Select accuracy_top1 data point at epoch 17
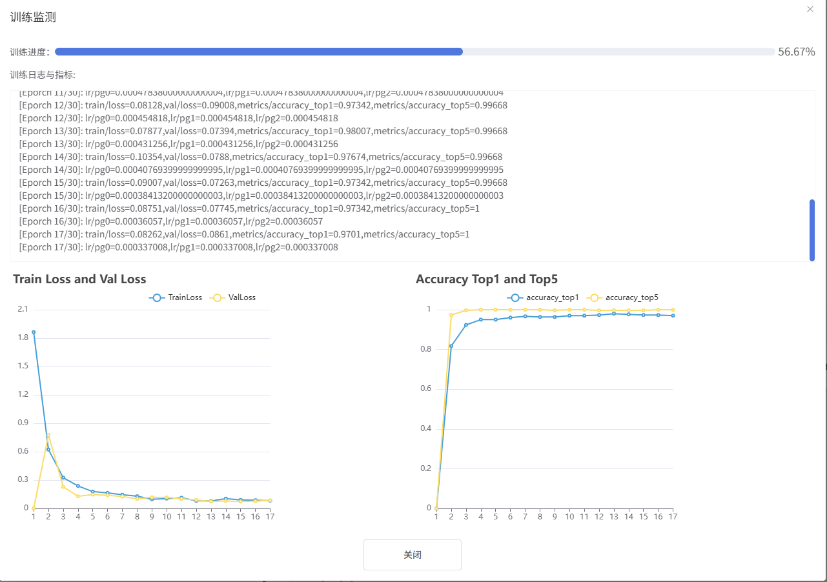Image resolution: width=827 pixels, height=582 pixels. point(673,316)
